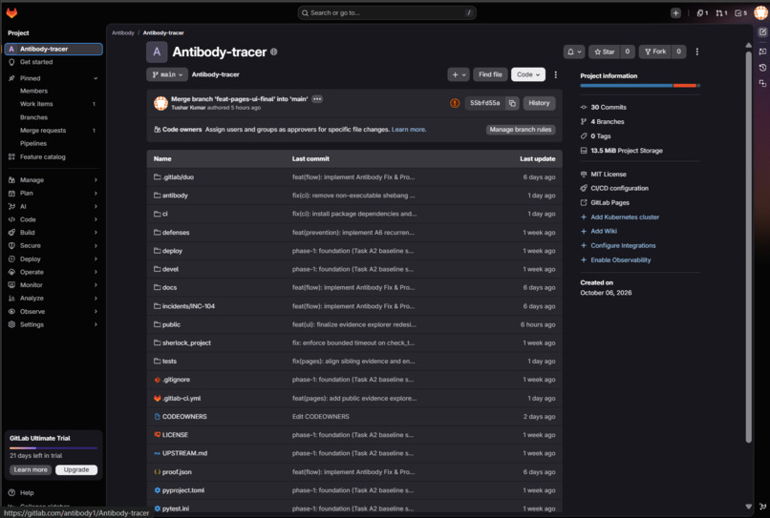This screenshot has width=770, height=518.
Task: Open the .gitlab/duo folder
Action: (x=178, y=177)
